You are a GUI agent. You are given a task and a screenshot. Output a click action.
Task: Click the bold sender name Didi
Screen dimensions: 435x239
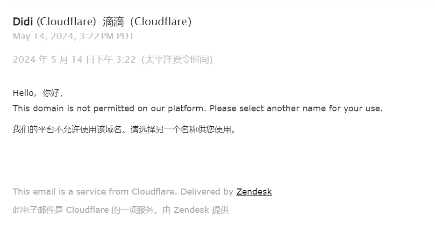tap(22, 22)
